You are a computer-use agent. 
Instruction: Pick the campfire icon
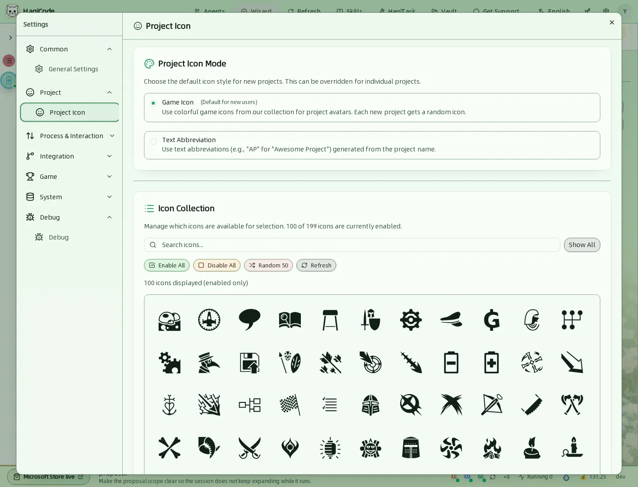(x=491, y=448)
